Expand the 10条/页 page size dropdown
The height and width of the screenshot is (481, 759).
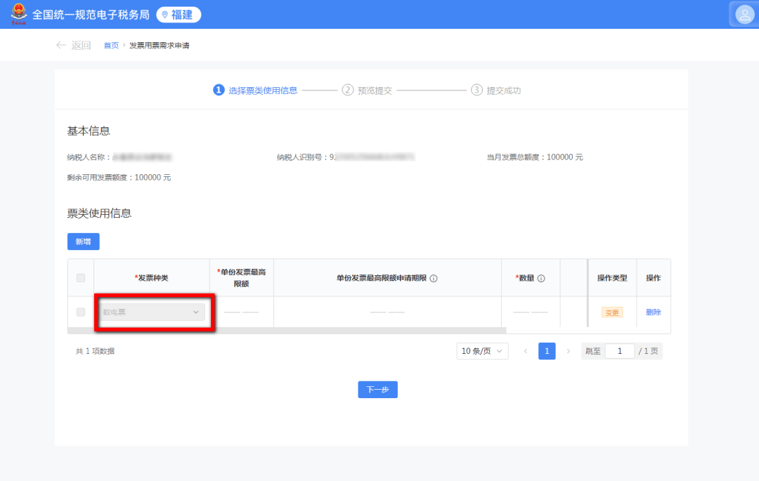pyautogui.click(x=482, y=351)
